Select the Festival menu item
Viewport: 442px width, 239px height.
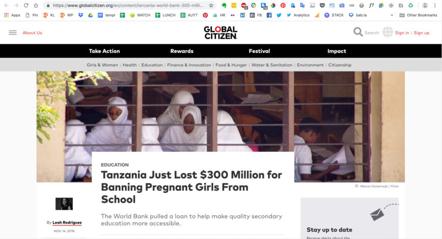click(259, 51)
